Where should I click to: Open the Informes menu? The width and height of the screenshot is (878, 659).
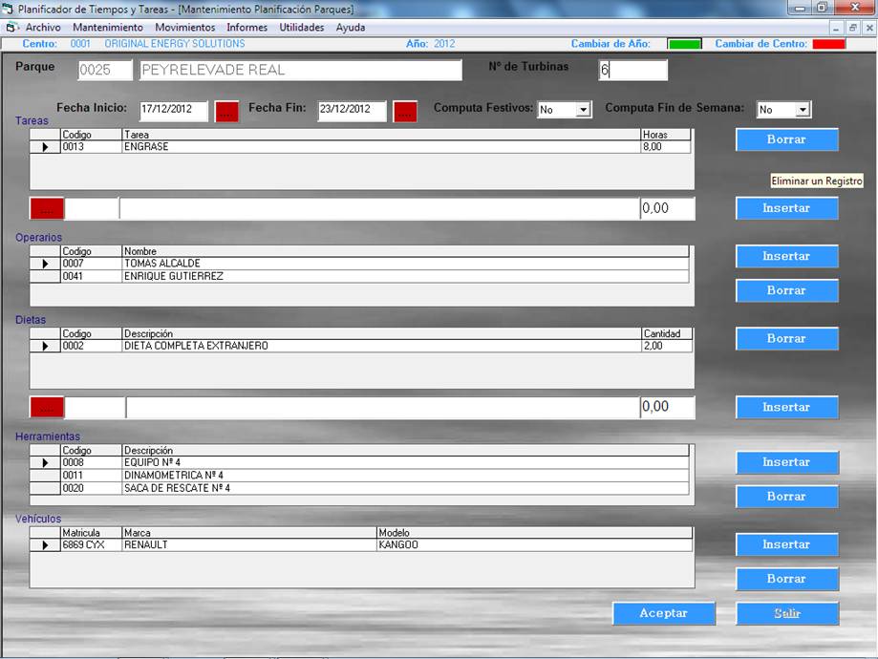click(246, 28)
